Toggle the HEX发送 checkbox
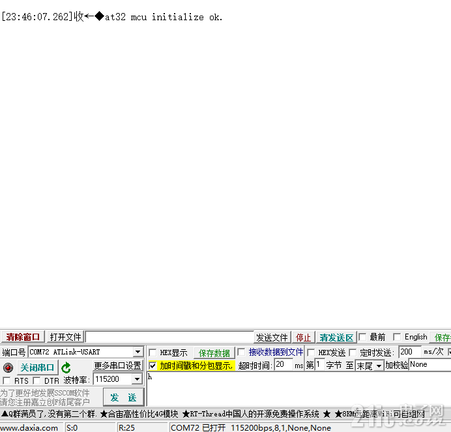The image size is (451, 432). 311,353
